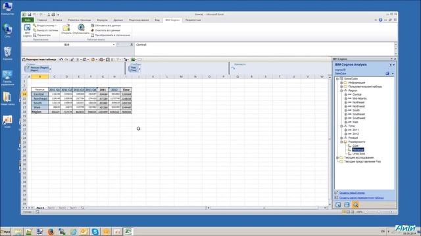
Task: Select the highlighted Revenue measure
Action: click(358, 149)
